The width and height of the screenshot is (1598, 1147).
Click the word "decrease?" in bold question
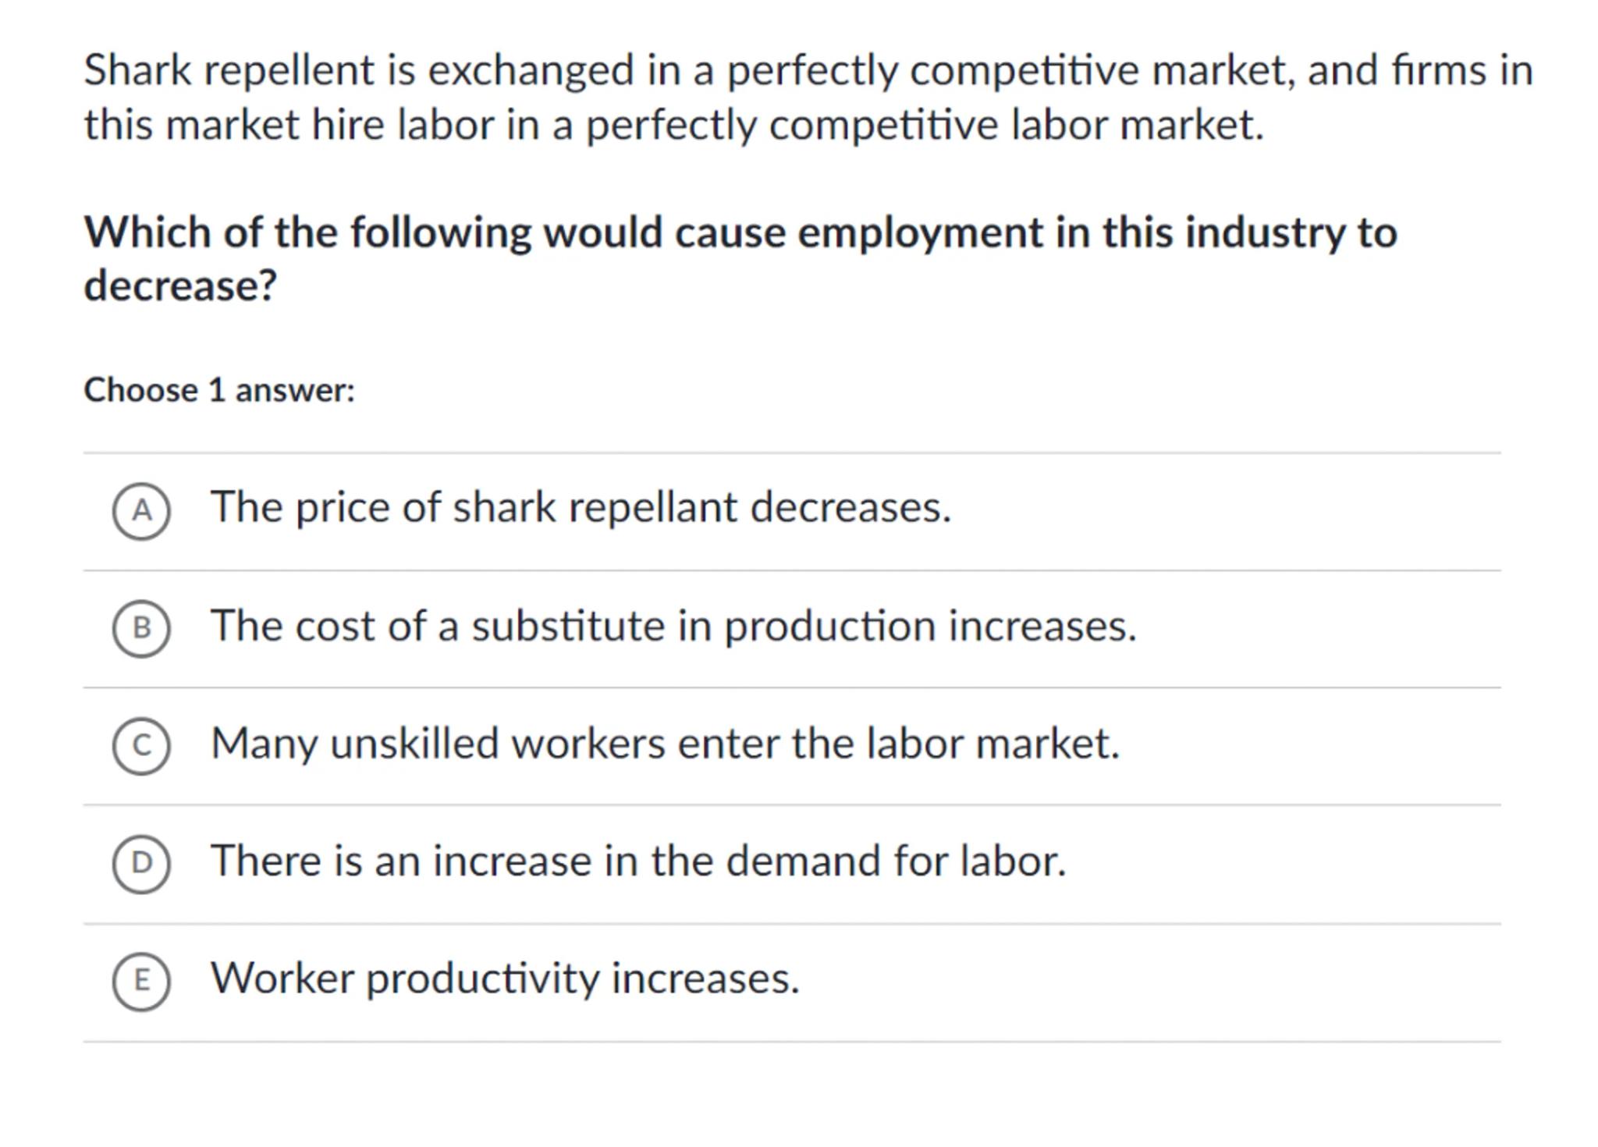180,286
